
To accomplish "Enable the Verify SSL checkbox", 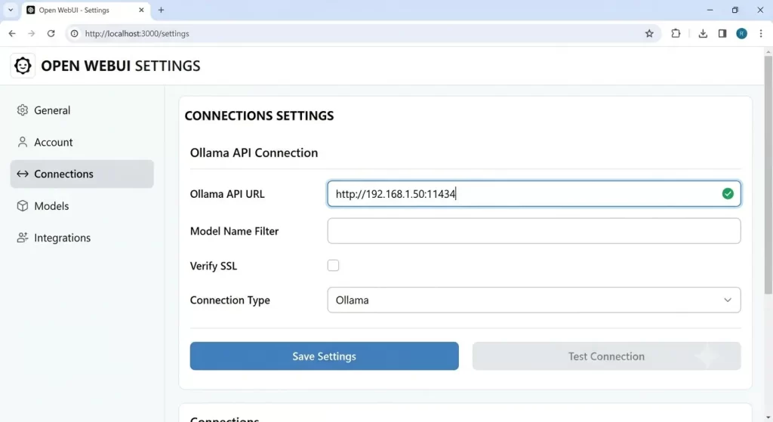I will pyautogui.click(x=333, y=265).
